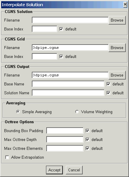Uncheck default for Base Name
The height and width of the screenshot is (177, 129).
tap(108, 84)
